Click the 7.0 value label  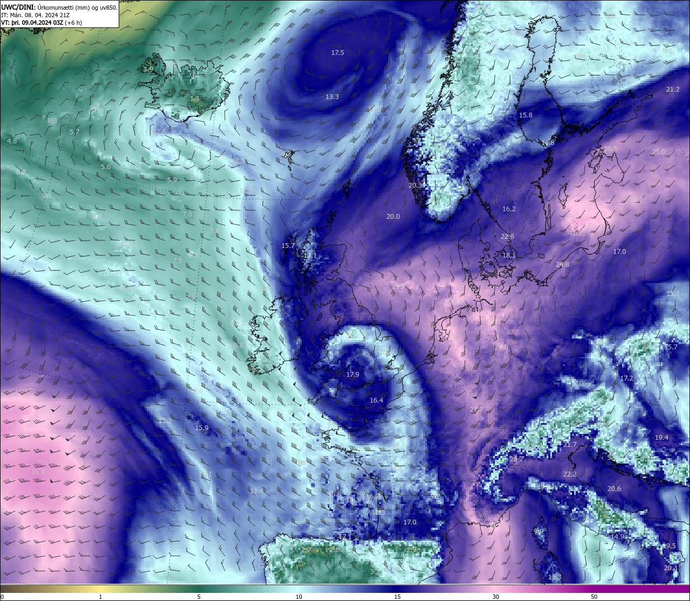pos(187,215)
